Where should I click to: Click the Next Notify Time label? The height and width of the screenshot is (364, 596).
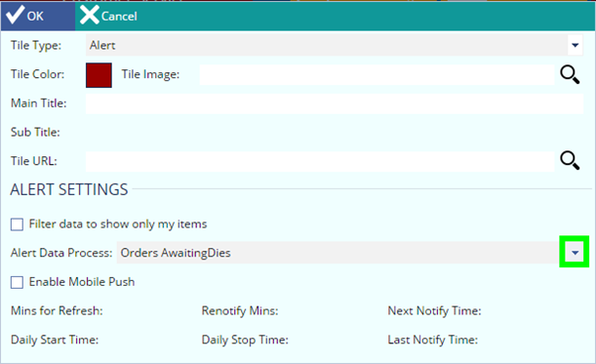pyautogui.click(x=434, y=310)
